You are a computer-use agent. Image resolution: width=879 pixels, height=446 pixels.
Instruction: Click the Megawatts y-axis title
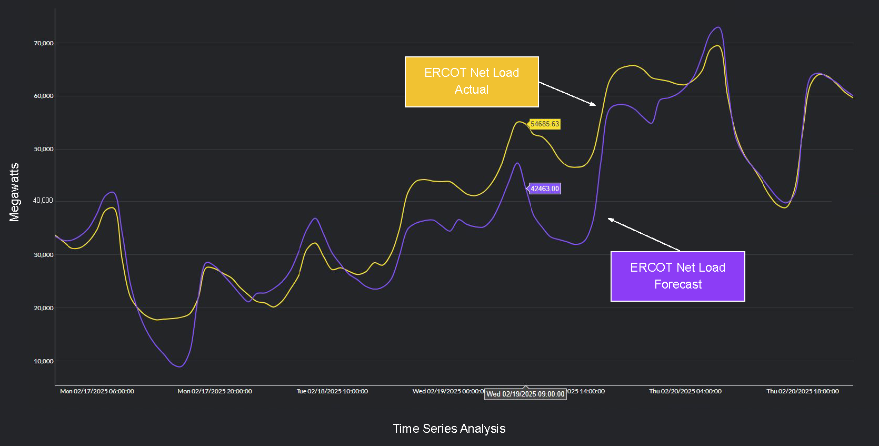(14, 192)
